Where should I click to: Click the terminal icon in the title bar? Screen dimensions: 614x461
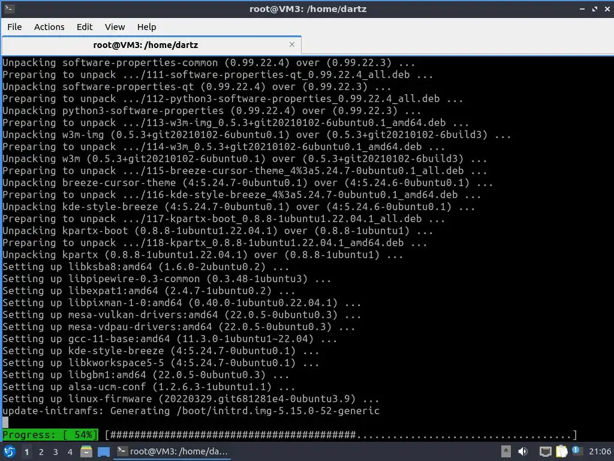[x=10, y=8]
